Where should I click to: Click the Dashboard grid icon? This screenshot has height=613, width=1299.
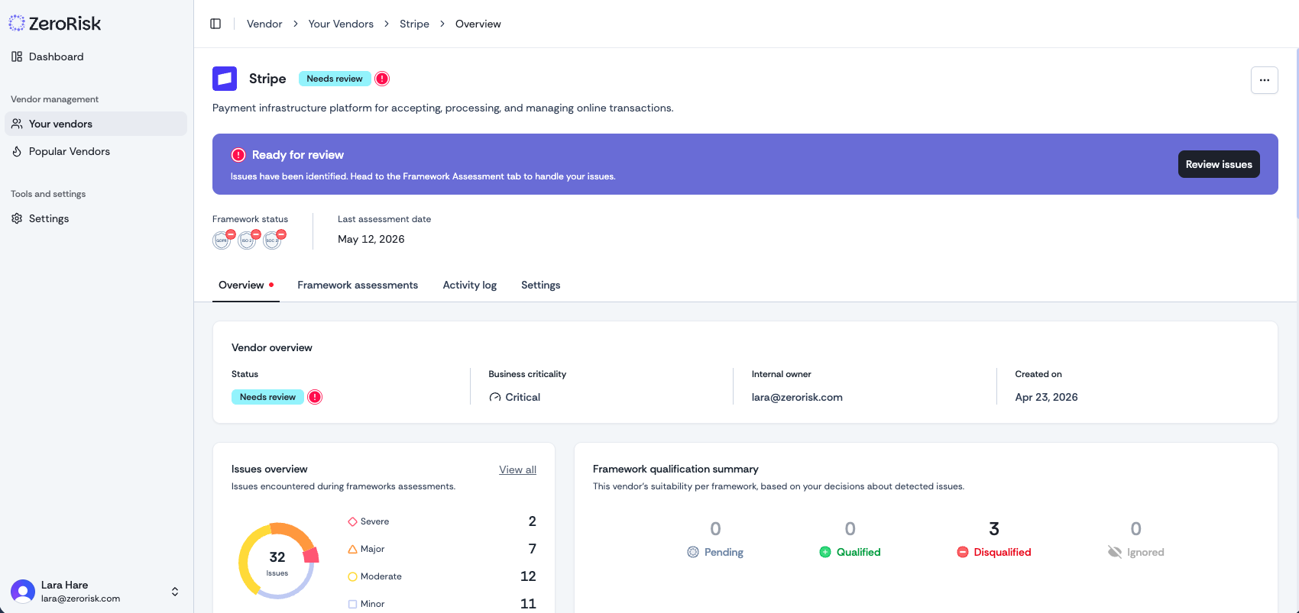(17, 56)
